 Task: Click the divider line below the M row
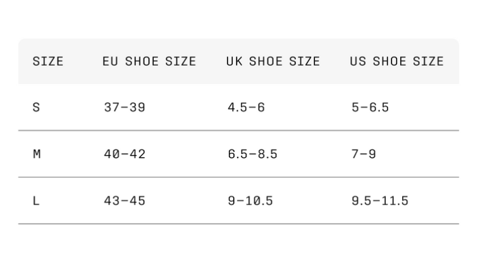pyautogui.click(x=238, y=177)
